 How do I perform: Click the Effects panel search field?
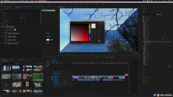click(149, 14)
